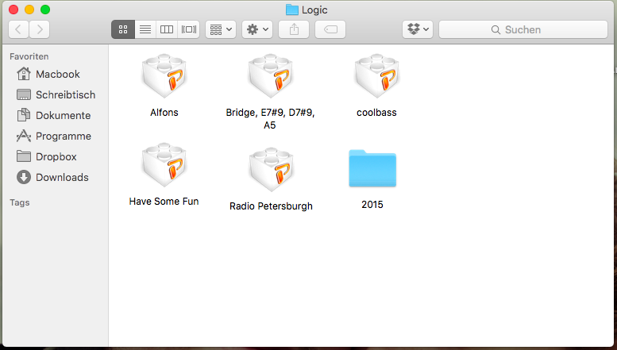Open the Dropbox toolbar menu

point(418,29)
